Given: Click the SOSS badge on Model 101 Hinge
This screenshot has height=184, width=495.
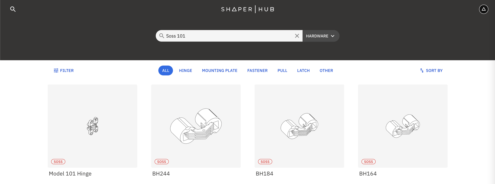Looking at the screenshot, I should coord(58,162).
